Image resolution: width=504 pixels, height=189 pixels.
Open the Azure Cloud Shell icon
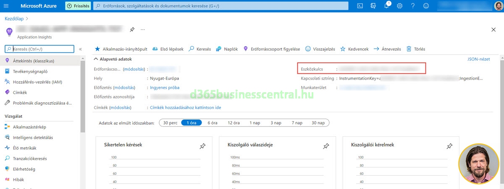tap(360, 6)
